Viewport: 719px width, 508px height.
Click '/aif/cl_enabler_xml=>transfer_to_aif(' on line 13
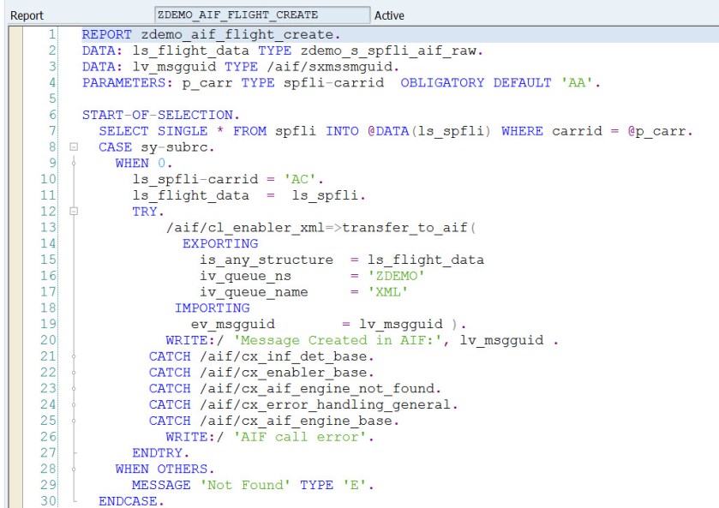[x=321, y=228]
